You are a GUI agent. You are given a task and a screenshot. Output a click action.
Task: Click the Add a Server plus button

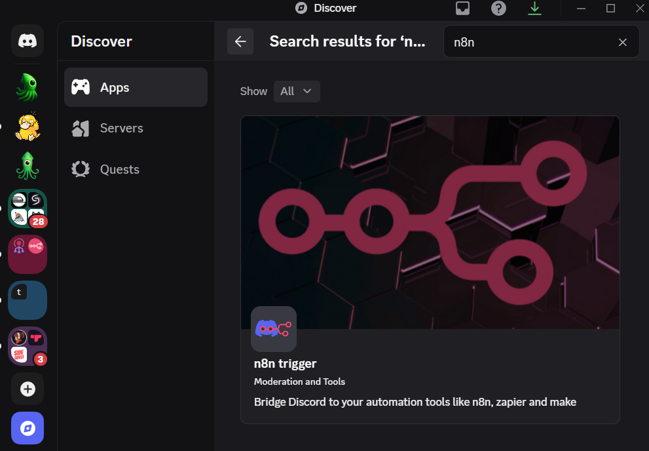(28, 389)
